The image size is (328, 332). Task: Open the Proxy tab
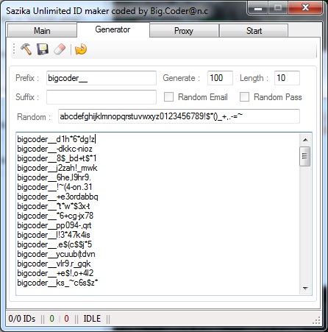click(184, 31)
